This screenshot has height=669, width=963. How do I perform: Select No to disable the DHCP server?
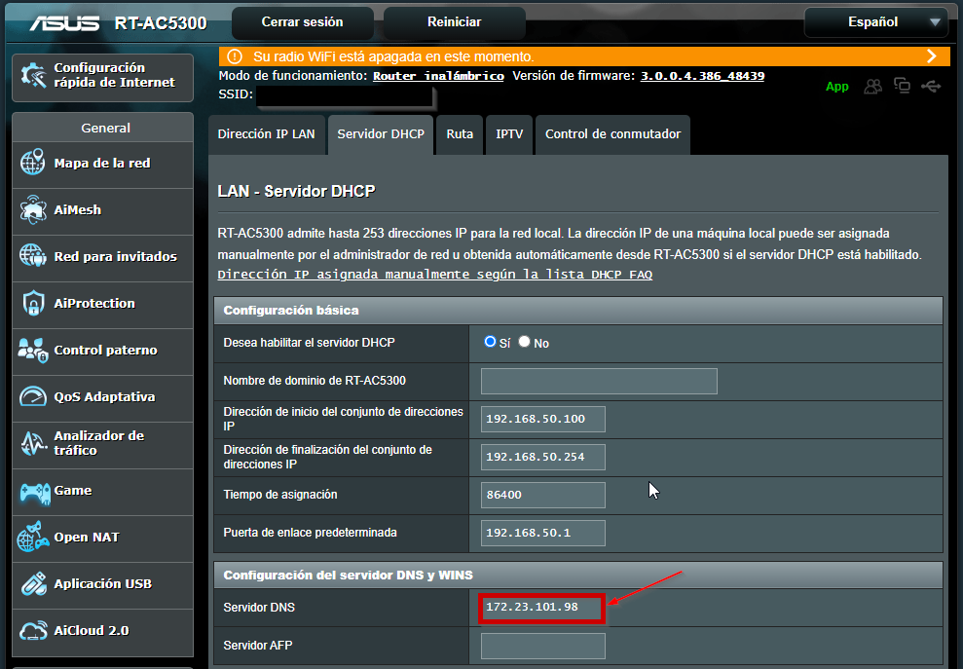524,342
